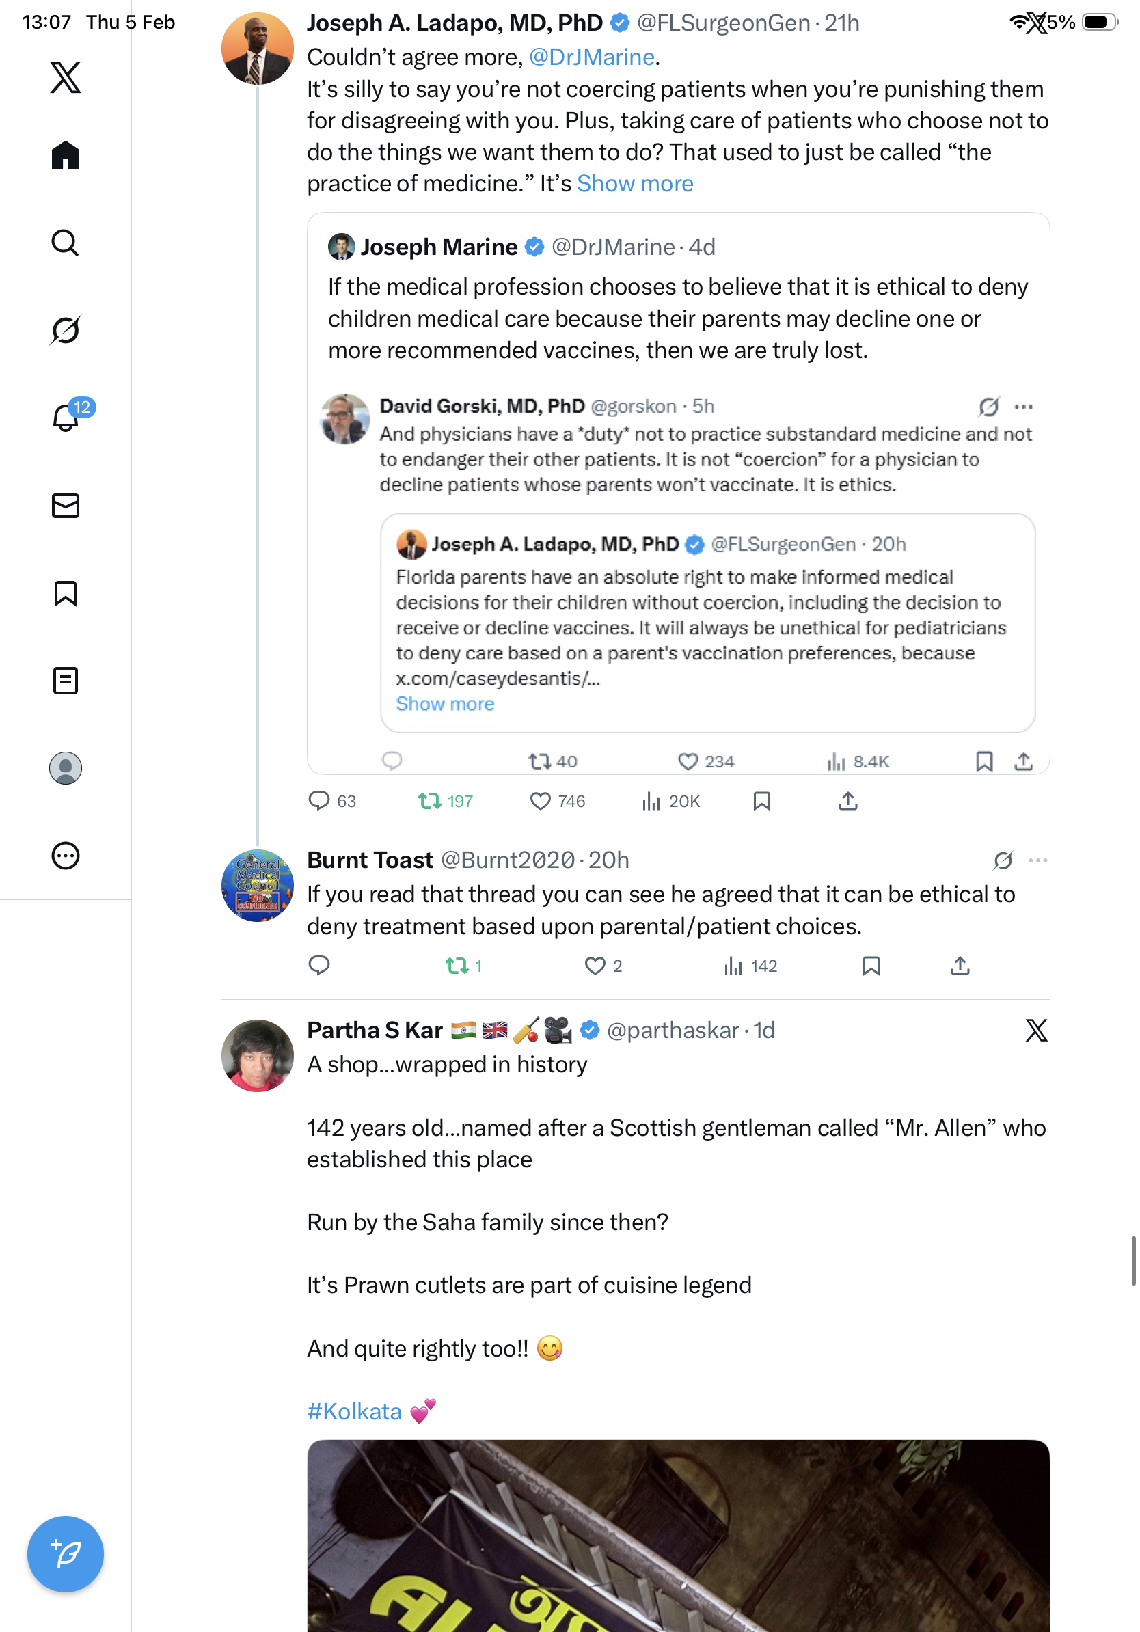Image resolution: width=1140 pixels, height=1632 pixels.
Task: Toggle repost on Ladapo's post with 197 reposts
Action: 429,801
